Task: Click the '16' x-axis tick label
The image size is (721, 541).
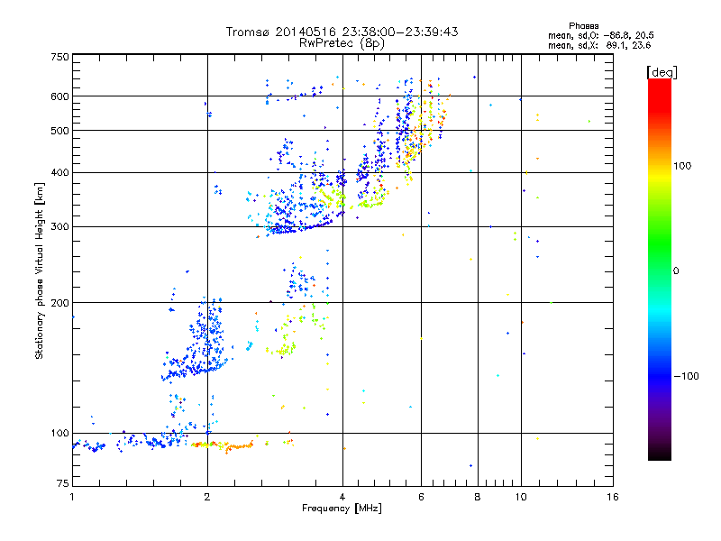Action: tap(613, 497)
